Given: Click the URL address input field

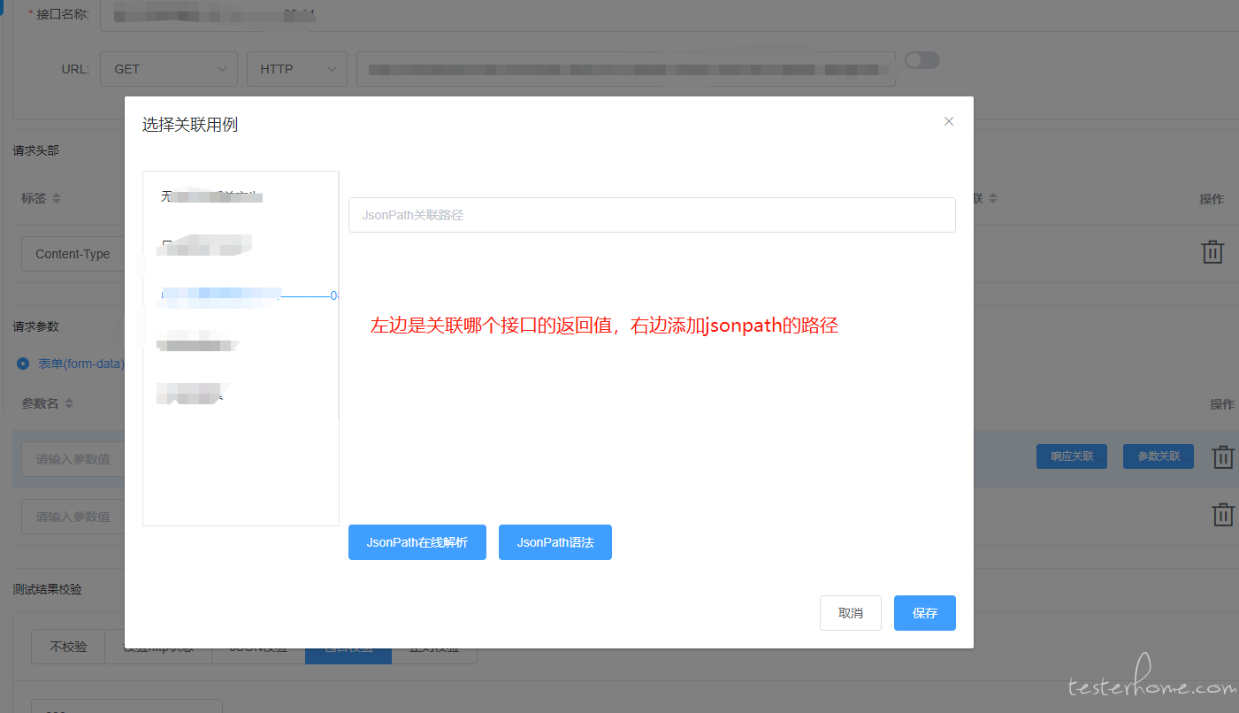Looking at the screenshot, I should pyautogui.click(x=626, y=69).
